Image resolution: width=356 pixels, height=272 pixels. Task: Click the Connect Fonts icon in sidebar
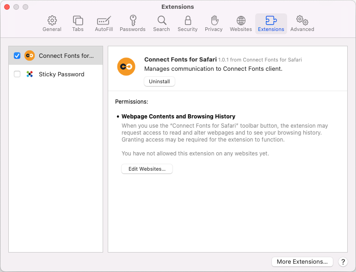click(x=30, y=56)
